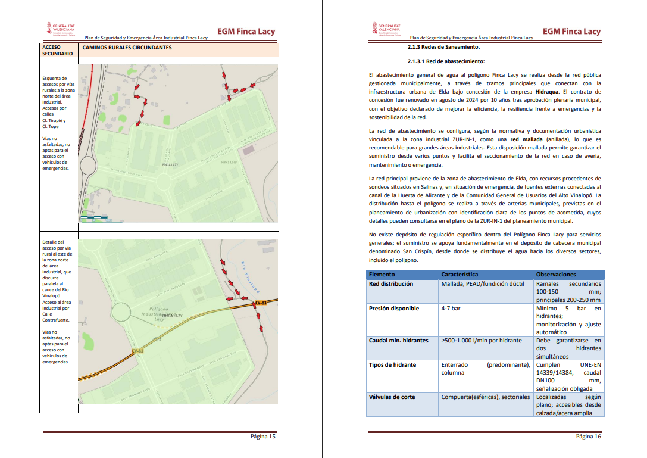
Task: Select the 'ACCESO SECUNDARIO' header cell
Action: 58,50
